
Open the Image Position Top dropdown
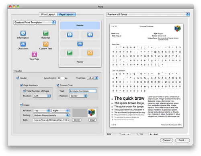(x=41, y=111)
